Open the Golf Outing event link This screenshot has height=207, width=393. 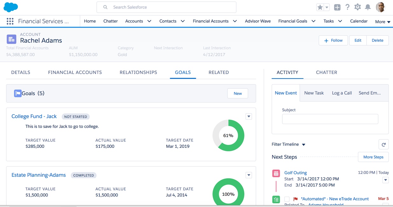295,172
